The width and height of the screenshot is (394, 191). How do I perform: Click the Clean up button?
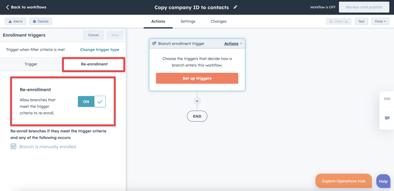[338, 21]
